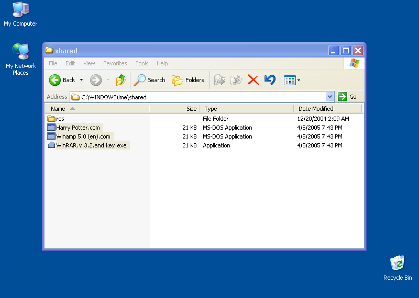The width and height of the screenshot is (419, 298).
Task: Click the '12/20/2004 2:09 AM' date cell
Action: click(x=323, y=119)
